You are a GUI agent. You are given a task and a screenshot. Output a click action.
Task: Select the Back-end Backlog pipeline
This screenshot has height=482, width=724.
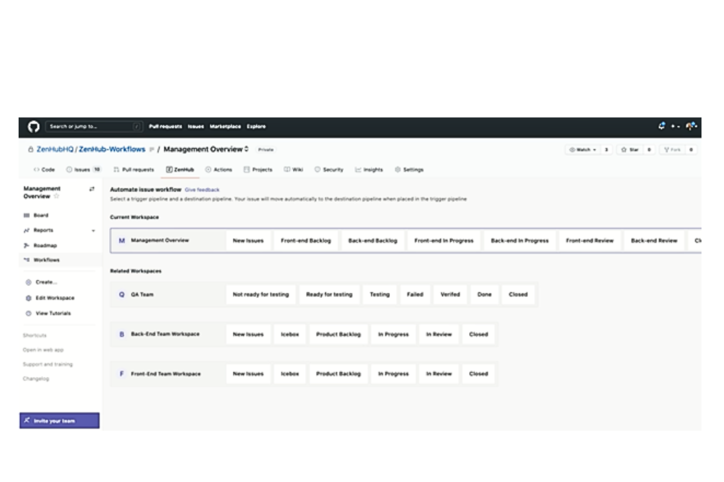coord(373,241)
